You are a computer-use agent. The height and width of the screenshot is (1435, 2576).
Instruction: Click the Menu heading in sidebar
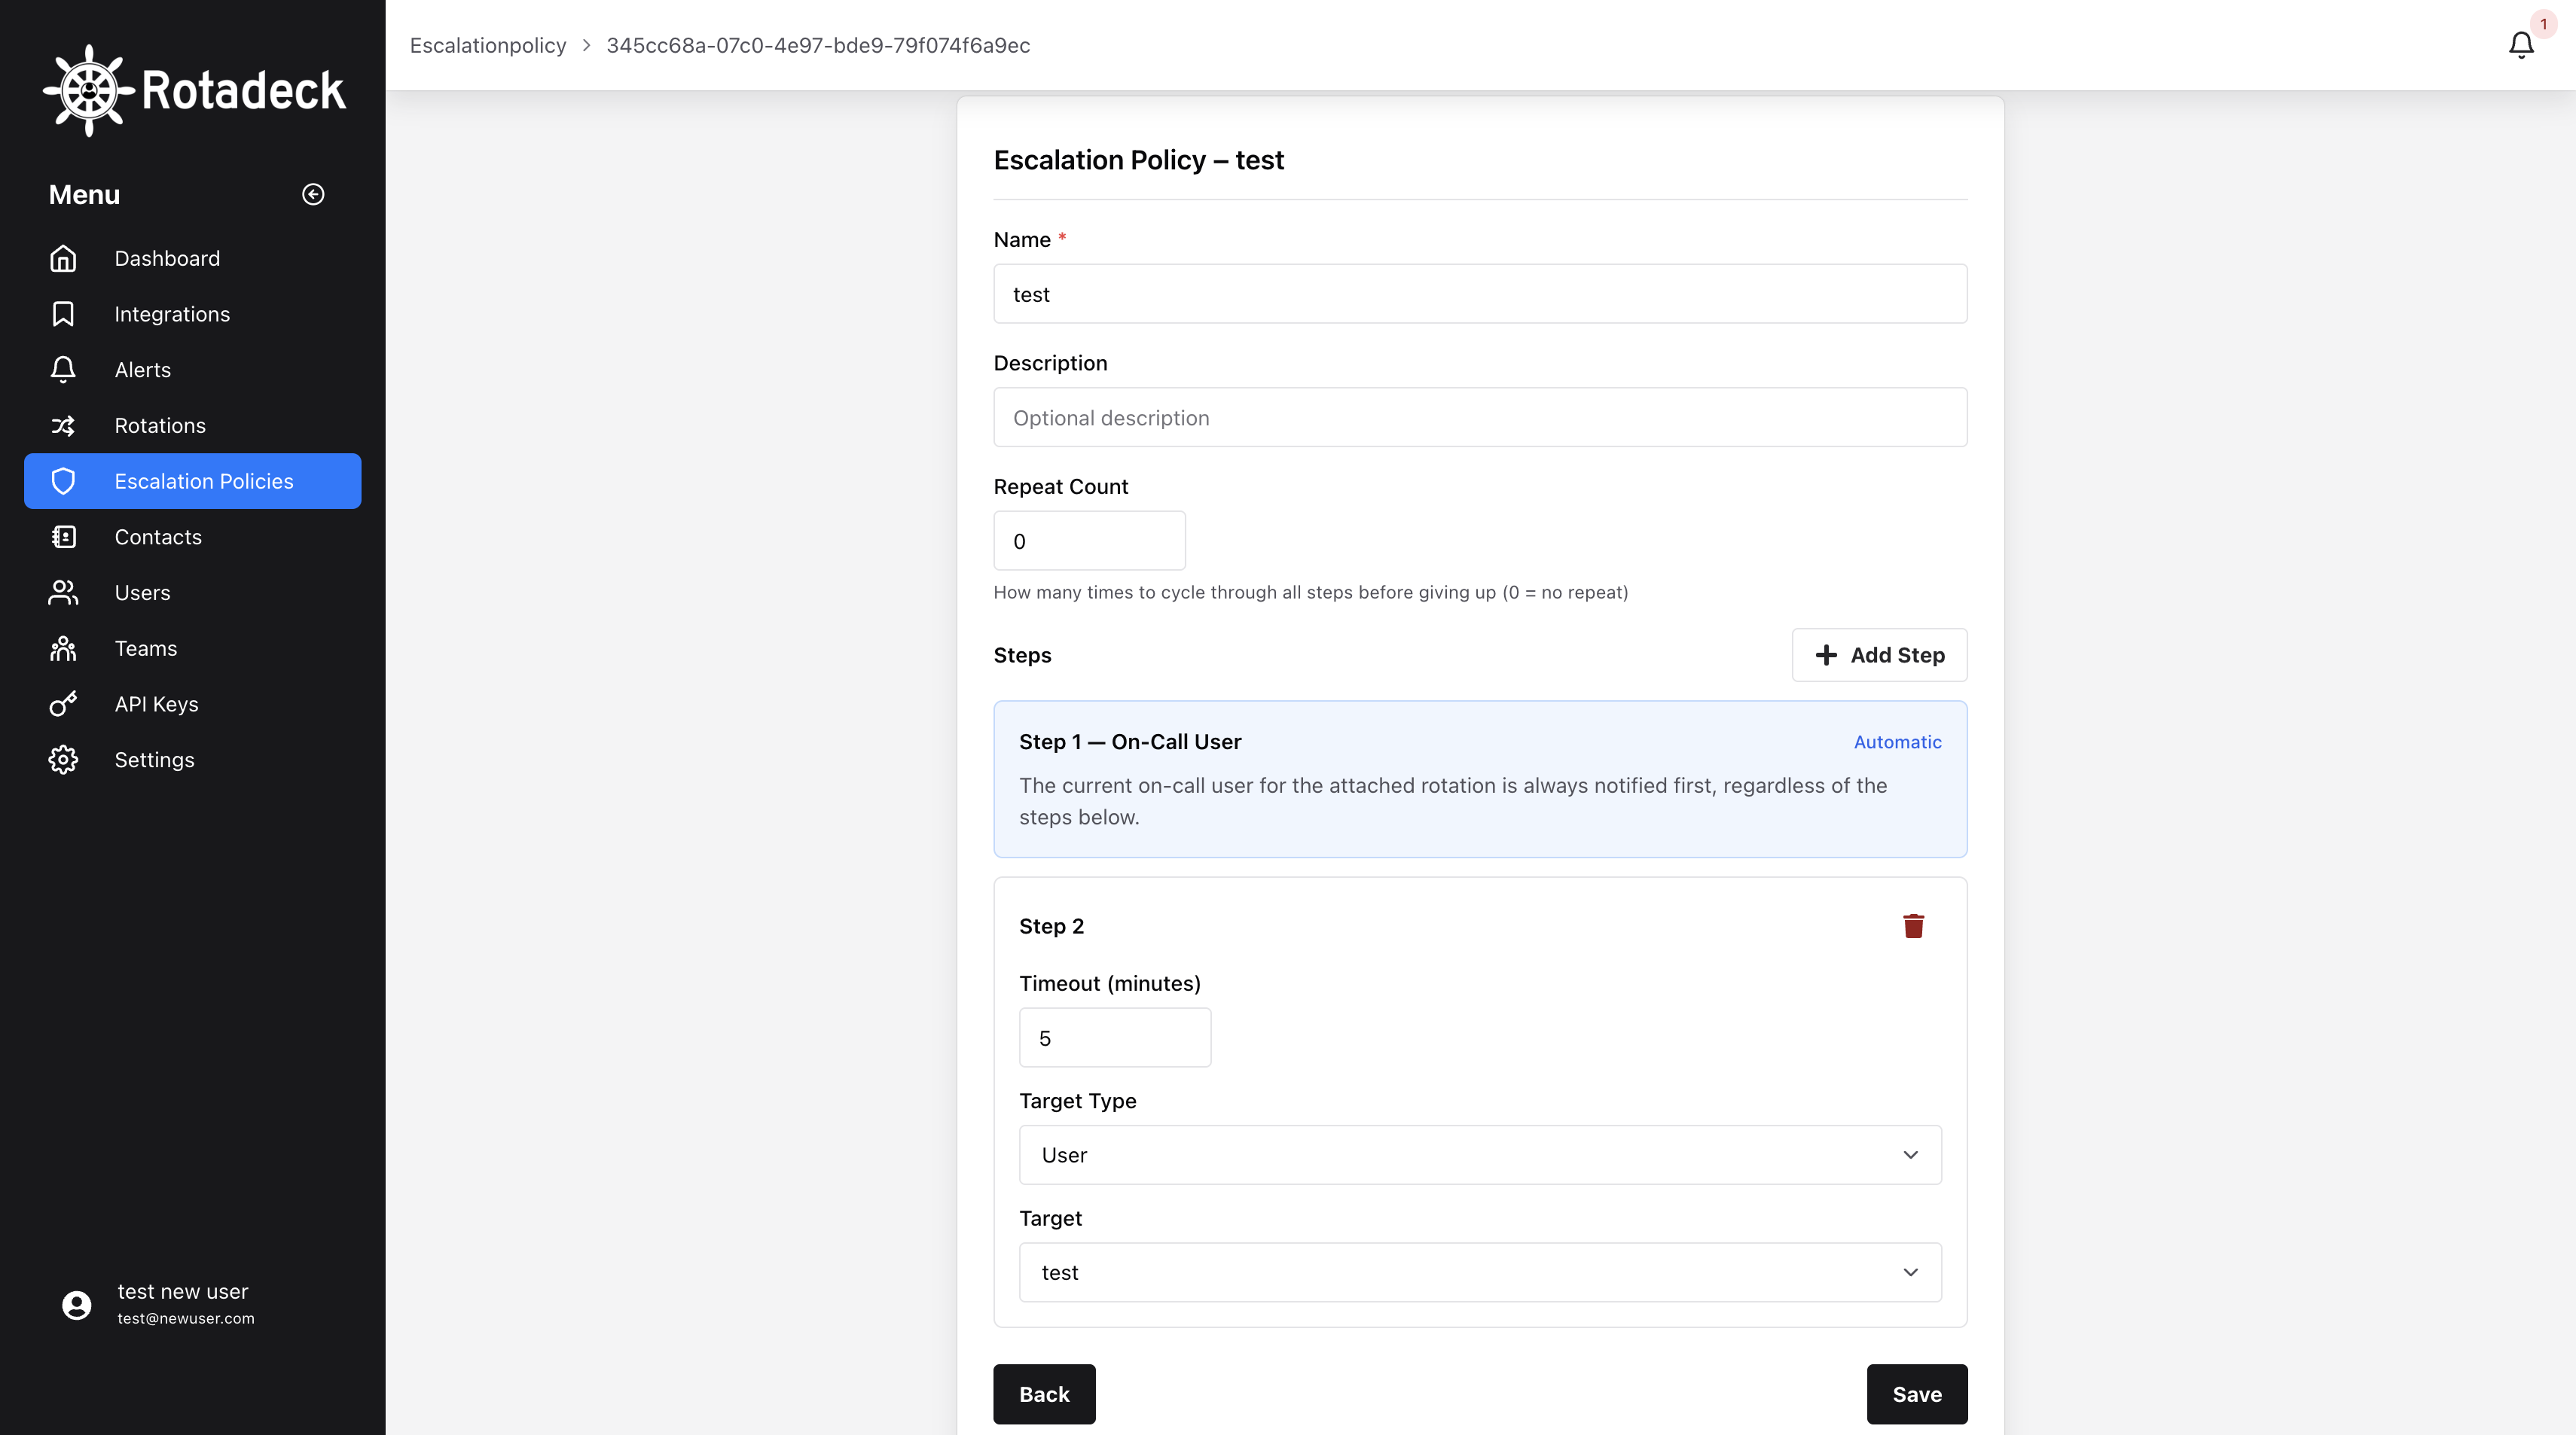(x=84, y=193)
